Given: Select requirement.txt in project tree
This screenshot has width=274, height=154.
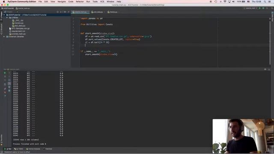Looking at the screenshot, I should coord(17,31).
